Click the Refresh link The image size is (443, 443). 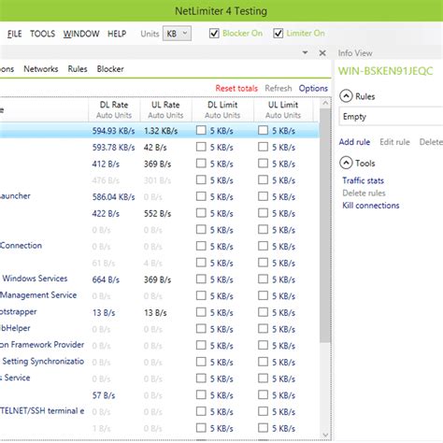pos(279,89)
